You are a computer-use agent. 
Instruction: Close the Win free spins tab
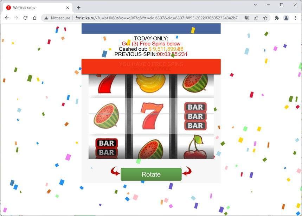[68, 8]
